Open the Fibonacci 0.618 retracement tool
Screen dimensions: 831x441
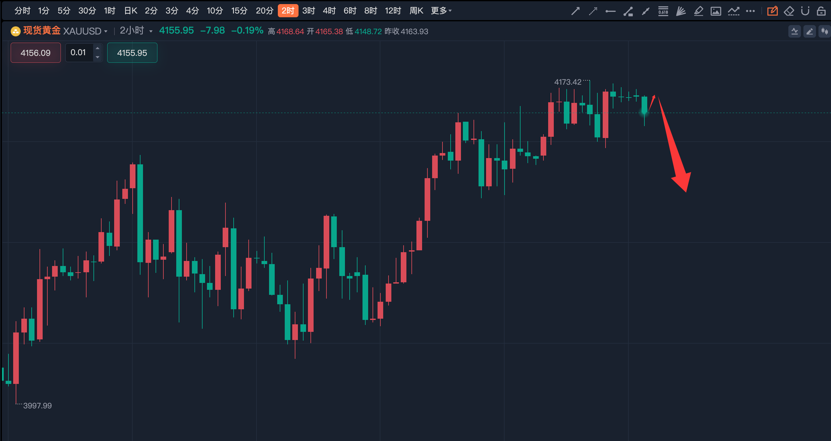tap(663, 11)
